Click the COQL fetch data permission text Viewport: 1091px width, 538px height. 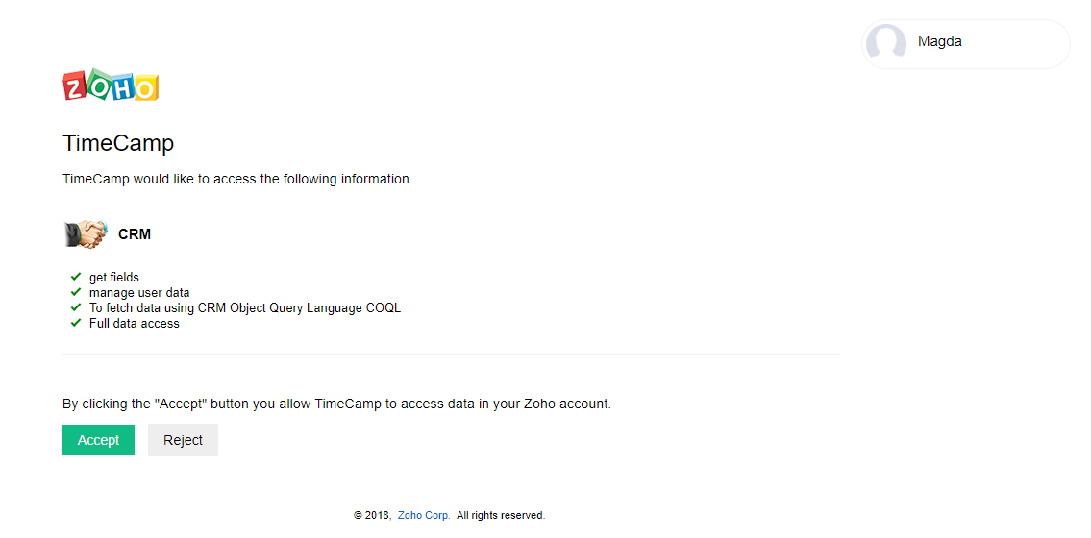[245, 308]
